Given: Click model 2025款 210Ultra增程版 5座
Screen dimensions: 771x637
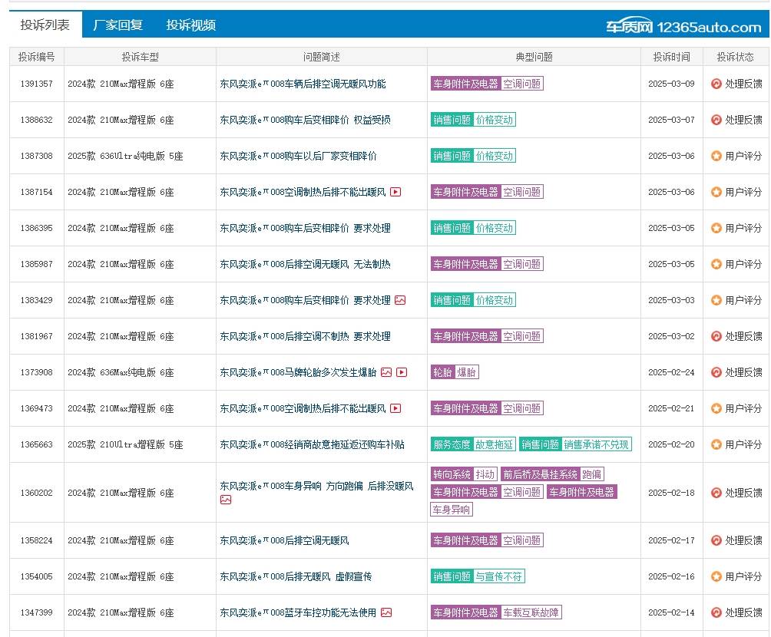Looking at the screenshot, I should click(125, 444).
